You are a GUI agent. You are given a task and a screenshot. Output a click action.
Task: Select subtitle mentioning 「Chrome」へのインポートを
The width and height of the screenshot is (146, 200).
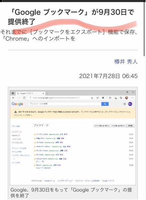click(x=69, y=35)
